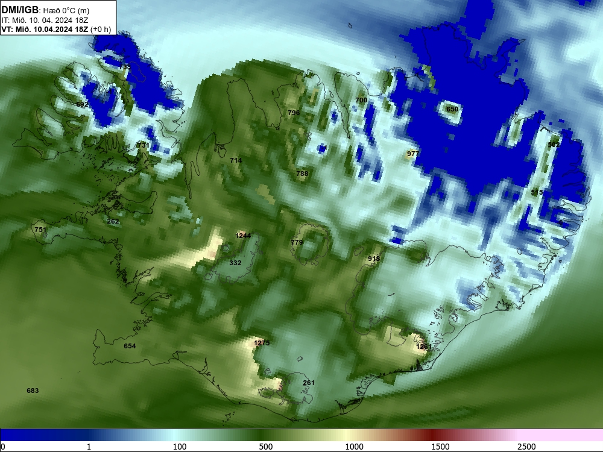603x452 pixels.
Task: Click the 700 height value on map
Action: (361, 100)
